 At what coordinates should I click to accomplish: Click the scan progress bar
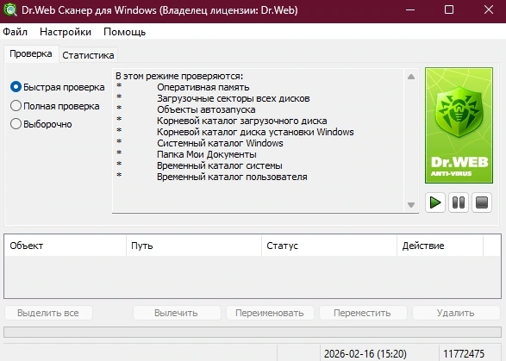(x=253, y=332)
